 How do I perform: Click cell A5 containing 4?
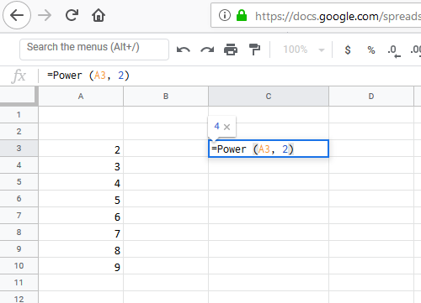[x=81, y=182]
